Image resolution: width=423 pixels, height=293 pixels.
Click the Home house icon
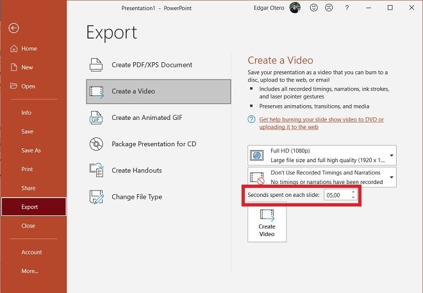13,49
